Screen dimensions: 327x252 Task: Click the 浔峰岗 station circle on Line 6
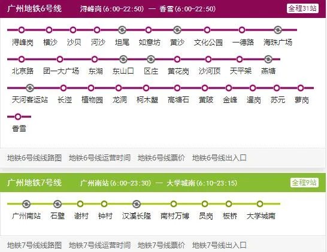pos(22,30)
